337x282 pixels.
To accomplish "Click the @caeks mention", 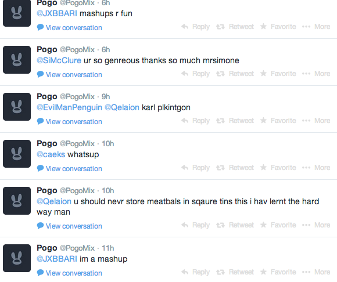I will click(x=51, y=154).
